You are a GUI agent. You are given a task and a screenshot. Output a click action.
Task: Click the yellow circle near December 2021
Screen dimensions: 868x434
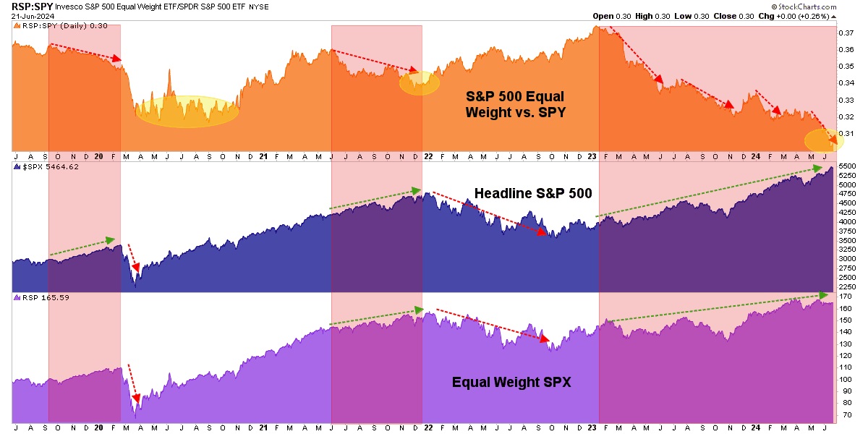(x=420, y=83)
